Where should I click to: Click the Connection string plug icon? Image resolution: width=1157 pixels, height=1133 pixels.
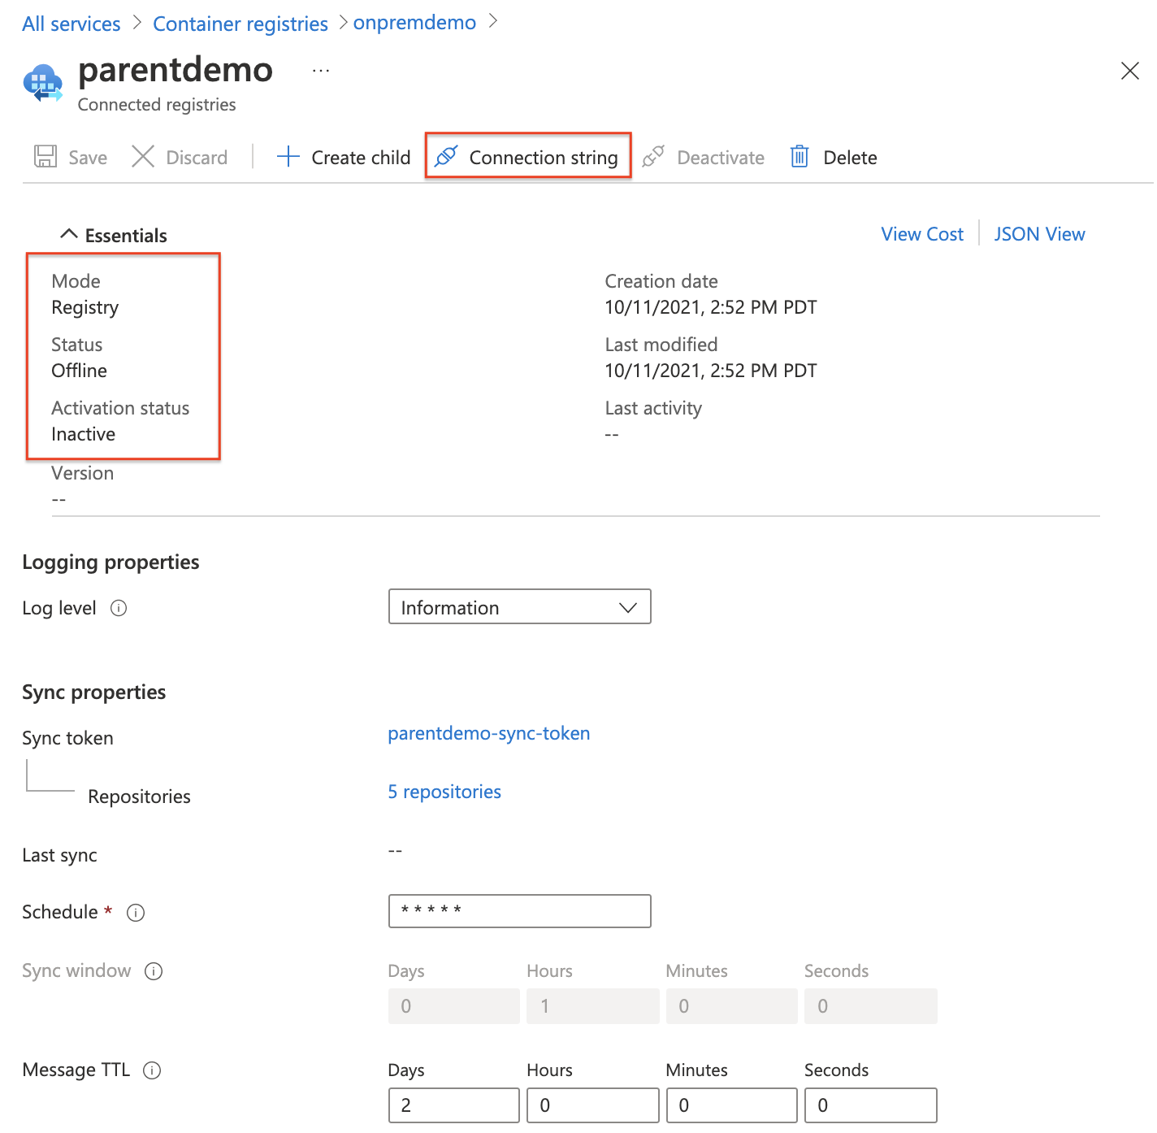(446, 156)
